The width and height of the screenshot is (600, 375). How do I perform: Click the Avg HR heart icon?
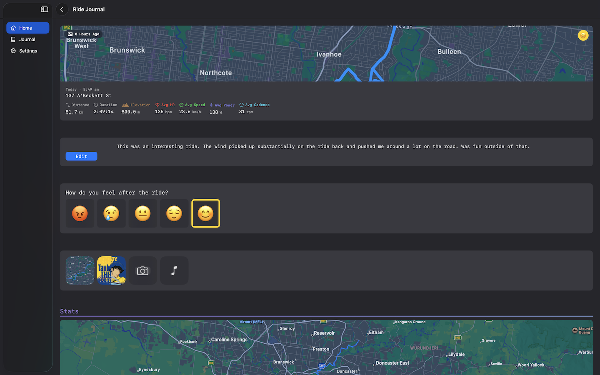(157, 105)
